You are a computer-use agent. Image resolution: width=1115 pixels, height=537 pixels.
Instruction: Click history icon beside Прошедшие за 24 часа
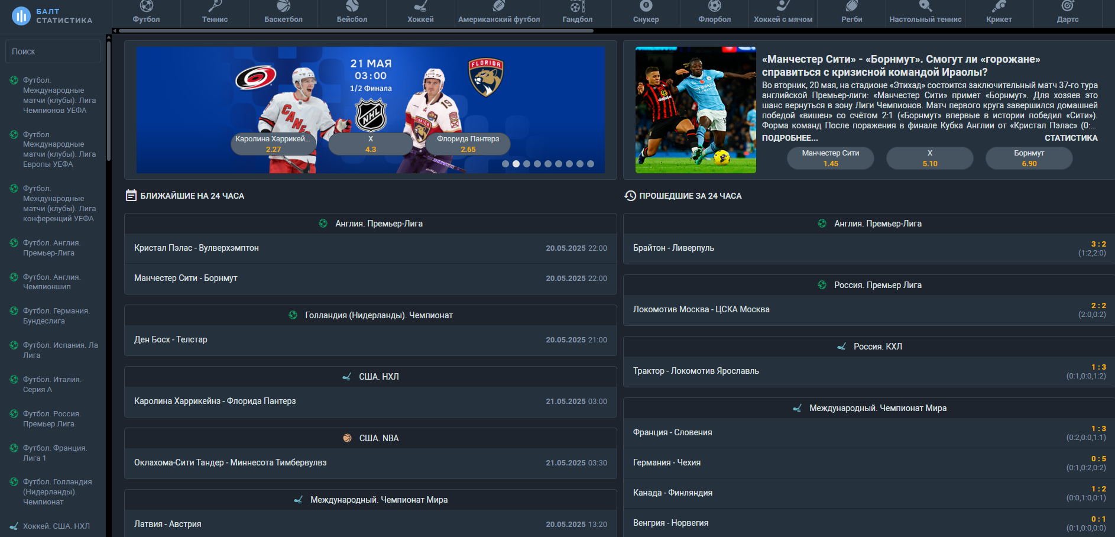pos(630,195)
